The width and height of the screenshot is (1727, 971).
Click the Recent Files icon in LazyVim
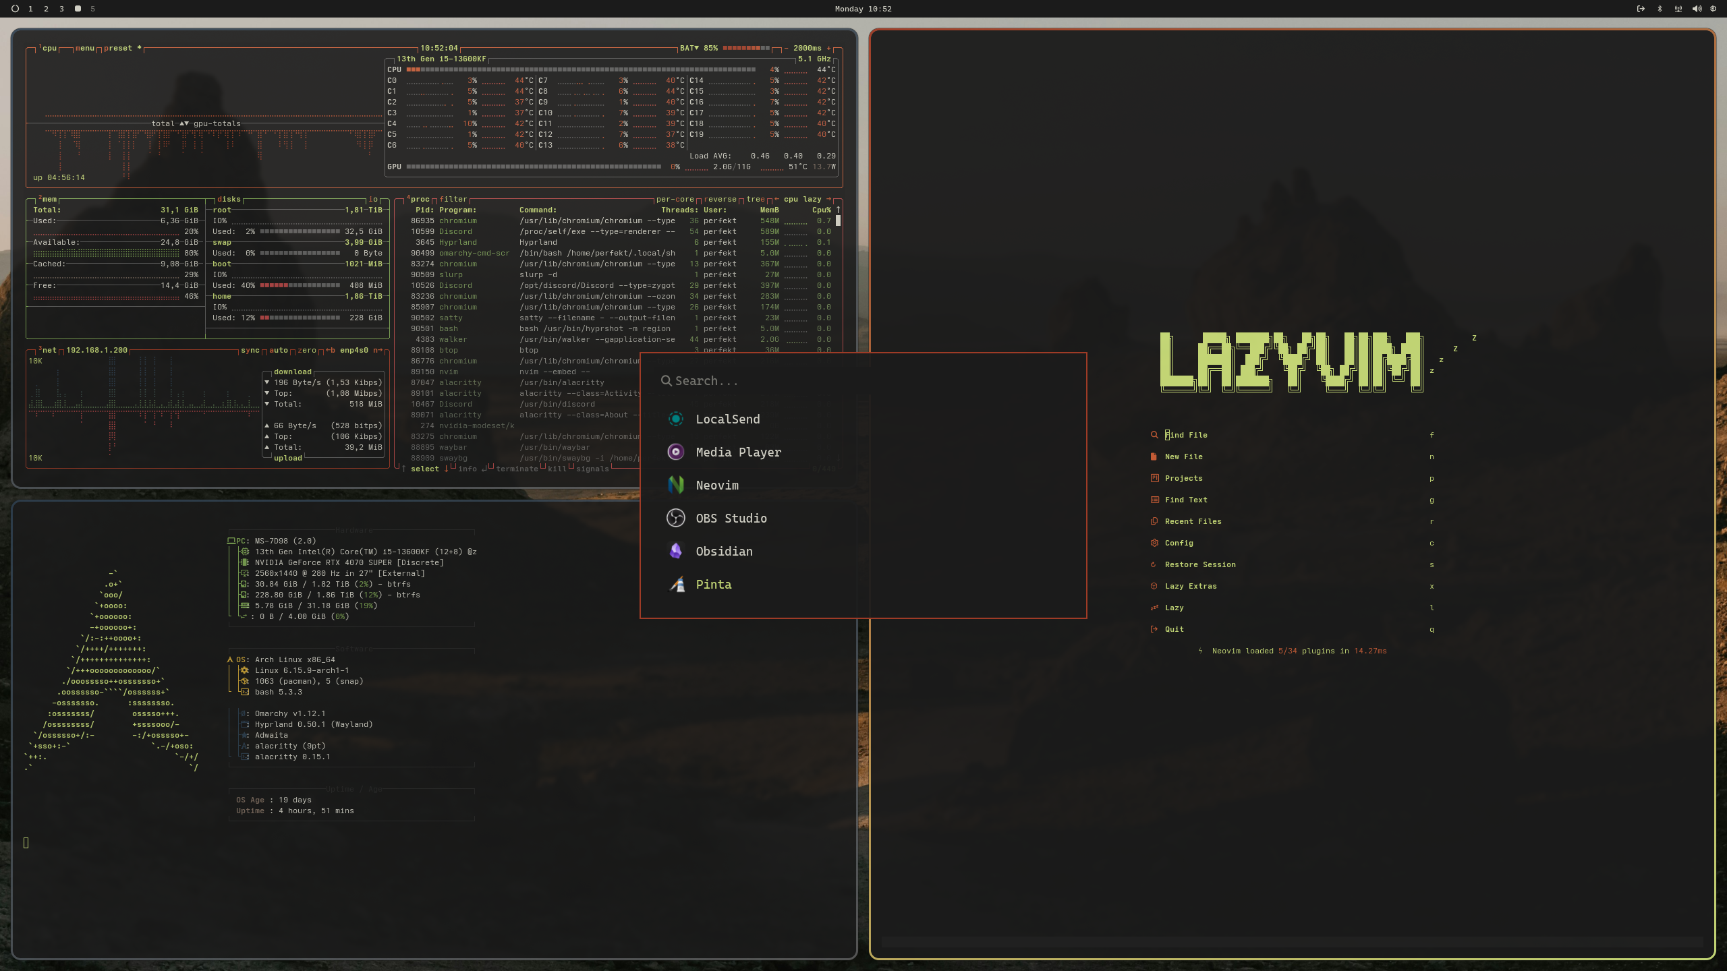pyautogui.click(x=1154, y=521)
